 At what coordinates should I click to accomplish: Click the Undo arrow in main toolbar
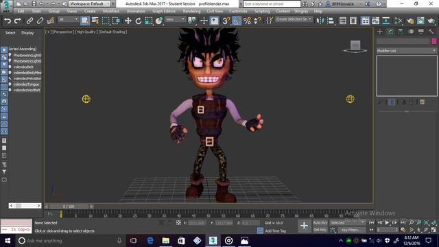pos(8,21)
